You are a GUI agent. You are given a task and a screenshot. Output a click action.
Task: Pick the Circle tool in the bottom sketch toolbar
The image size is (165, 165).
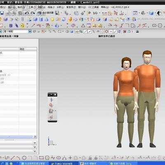pos(24,158)
